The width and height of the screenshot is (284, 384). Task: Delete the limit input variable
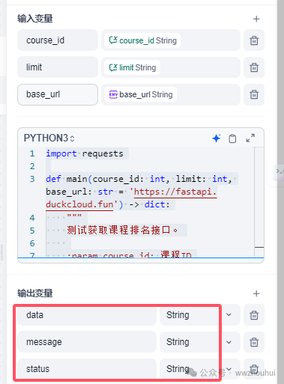click(x=254, y=67)
